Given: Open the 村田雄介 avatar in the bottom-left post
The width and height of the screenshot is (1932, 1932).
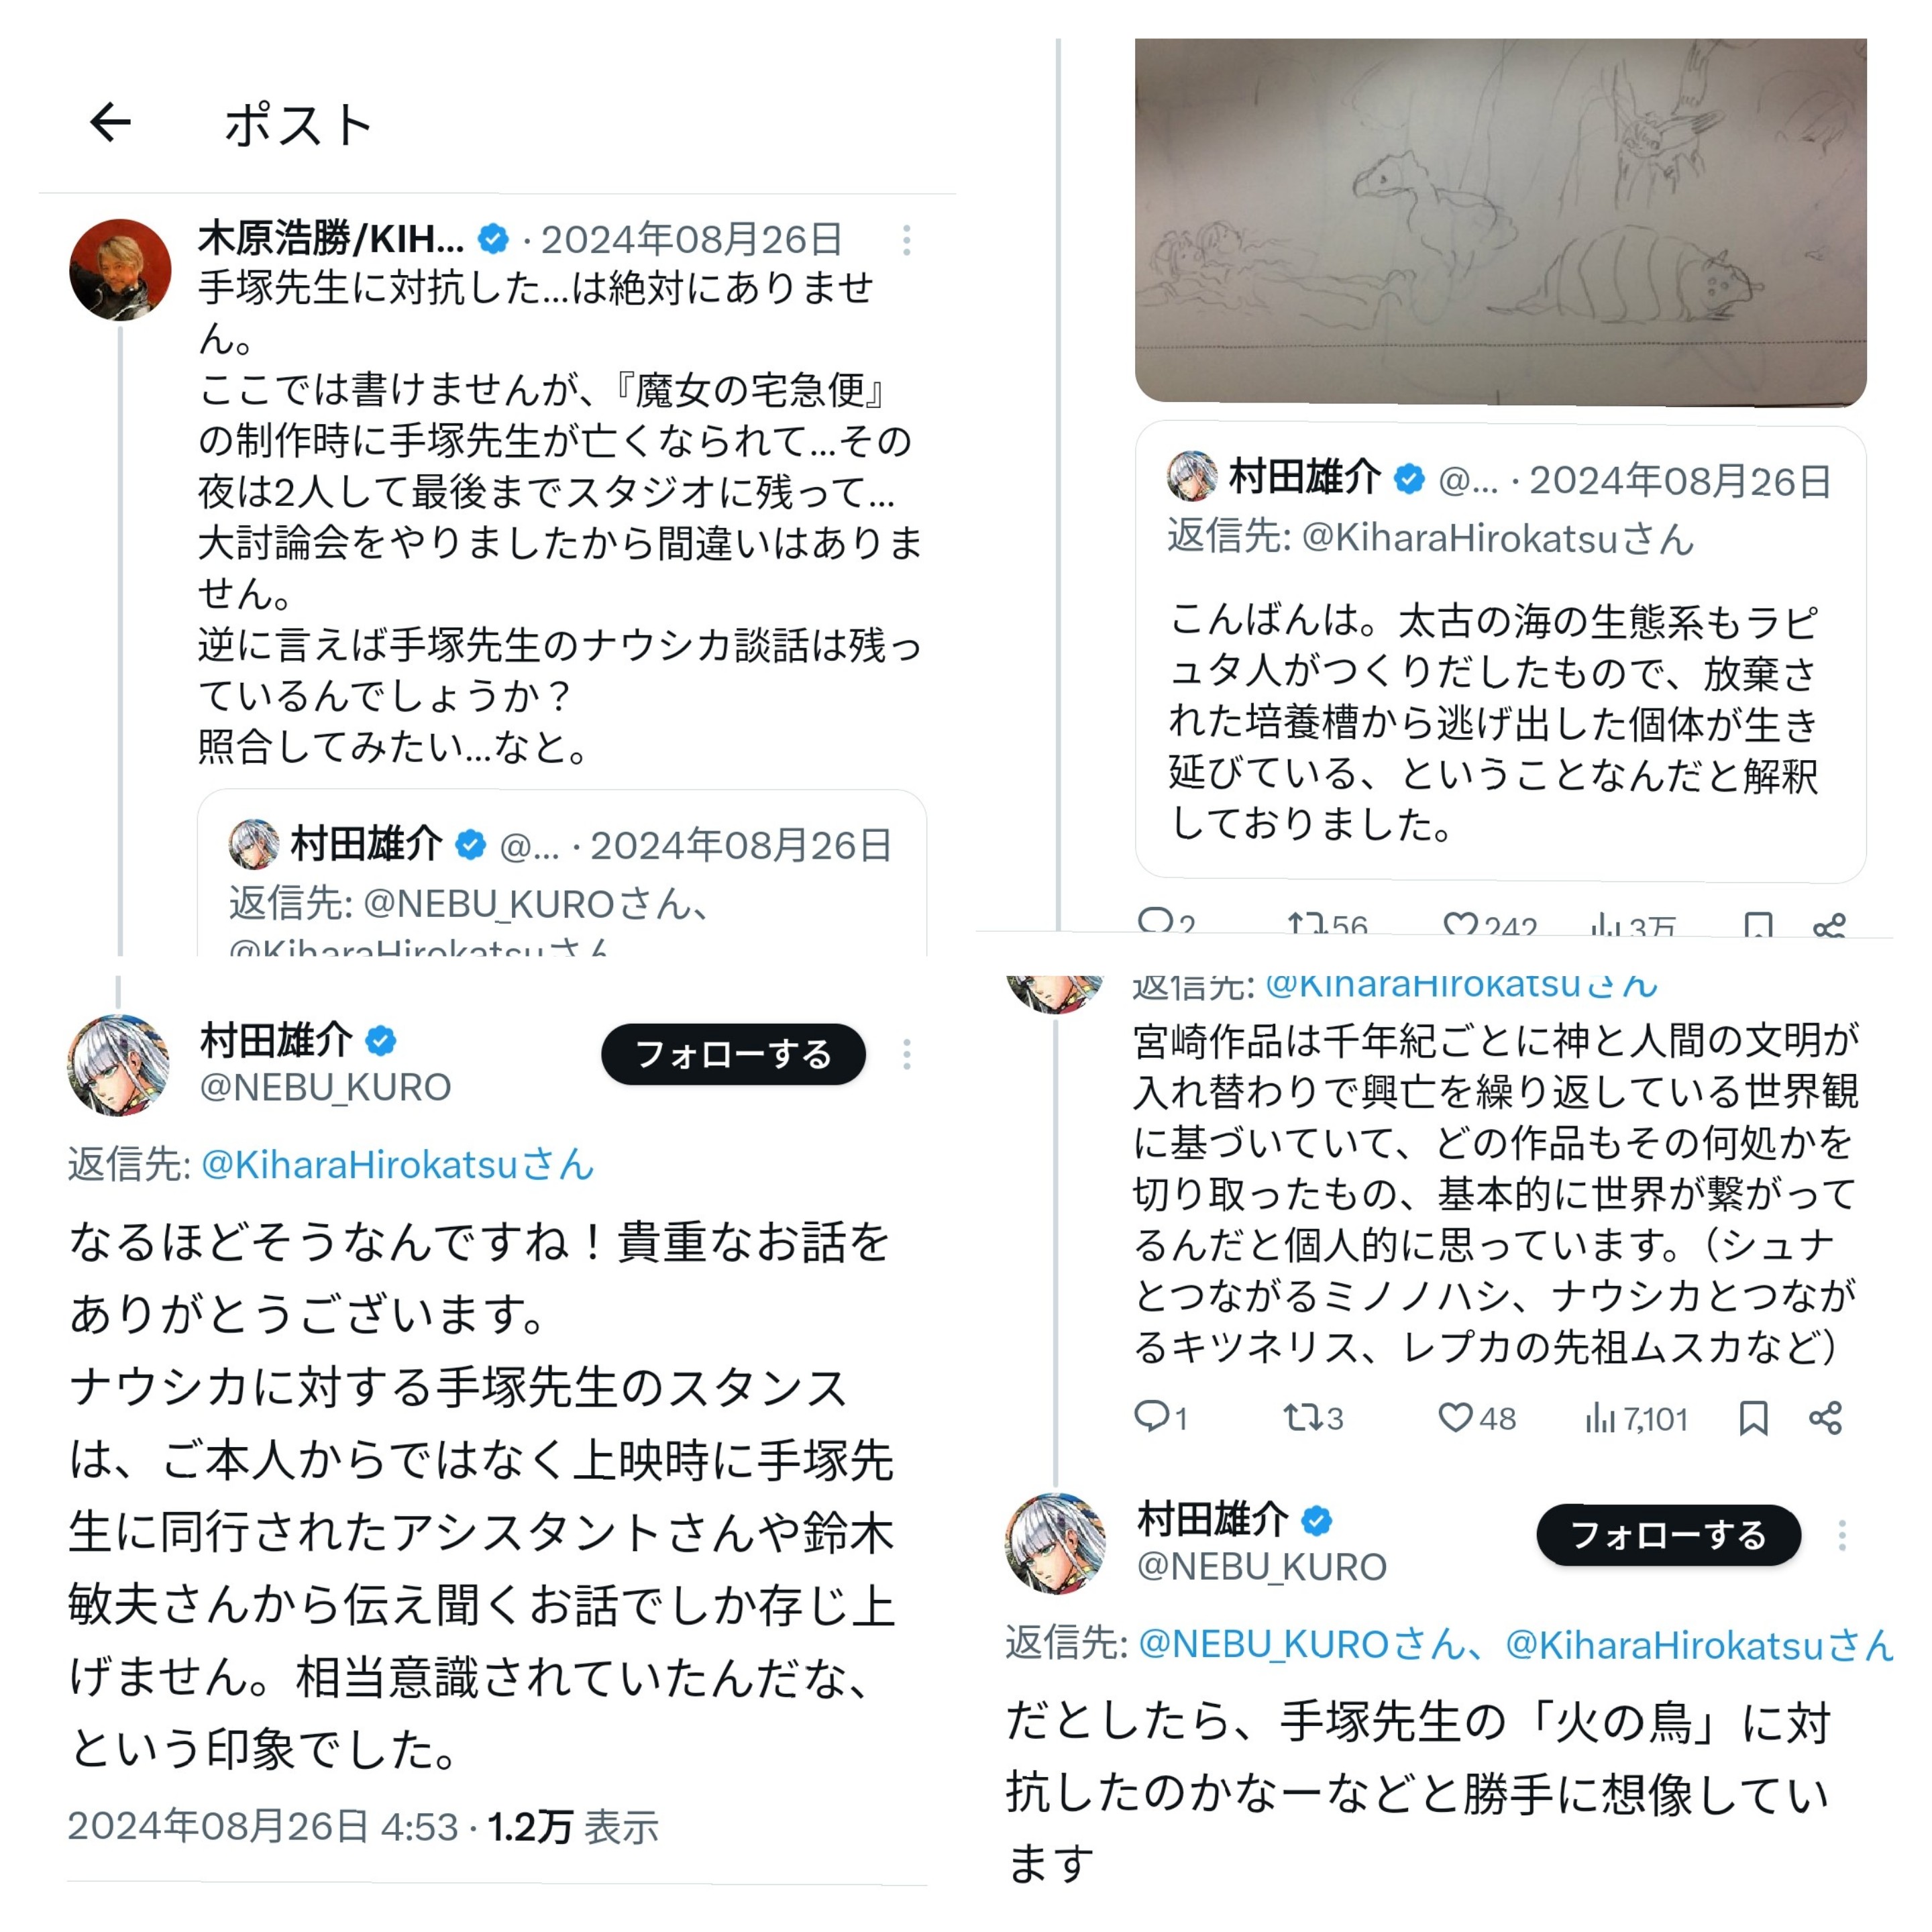Looking at the screenshot, I should [x=118, y=1065].
